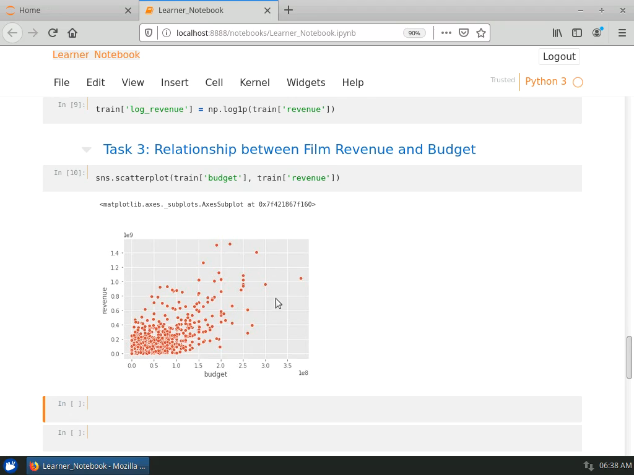The height and width of the screenshot is (475, 634).
Task: Open the Firefox Library icon
Action: click(x=557, y=33)
